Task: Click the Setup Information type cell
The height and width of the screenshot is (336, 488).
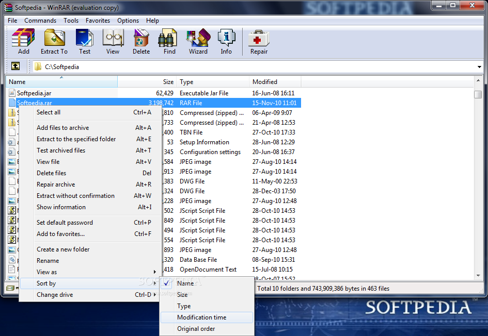Action: 204,142
